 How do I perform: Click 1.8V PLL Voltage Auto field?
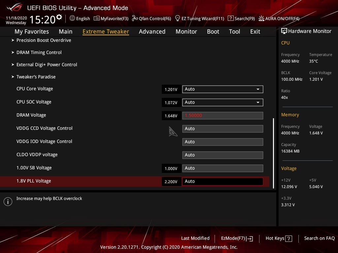pos(223,182)
